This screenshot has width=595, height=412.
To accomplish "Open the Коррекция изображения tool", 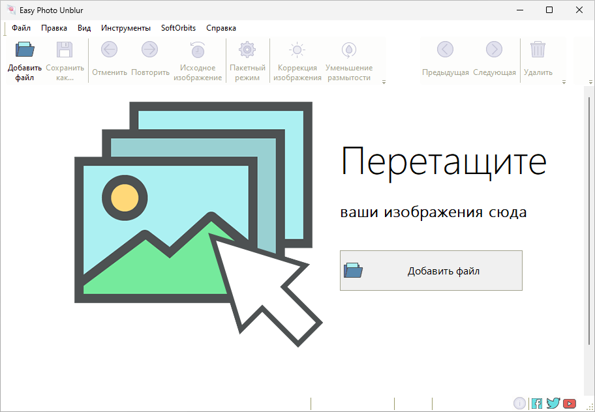I will tap(297, 51).
